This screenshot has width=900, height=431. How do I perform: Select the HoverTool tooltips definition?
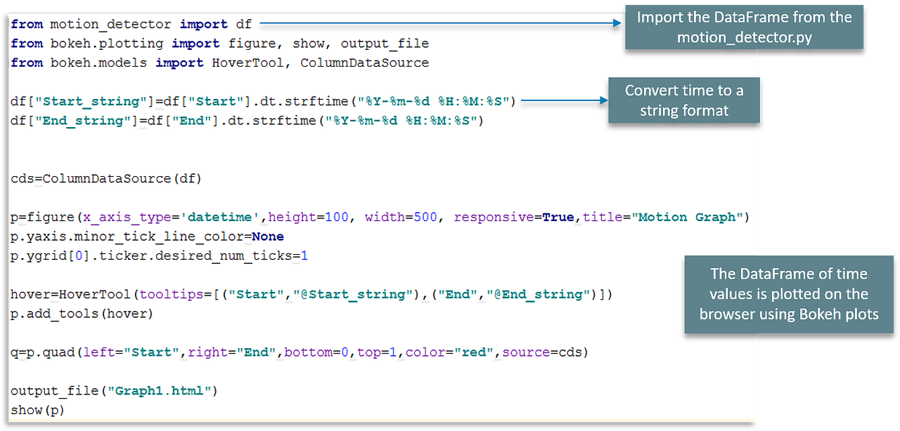point(309,294)
